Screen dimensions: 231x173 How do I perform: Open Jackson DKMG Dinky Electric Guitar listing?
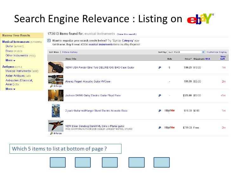[93, 95]
